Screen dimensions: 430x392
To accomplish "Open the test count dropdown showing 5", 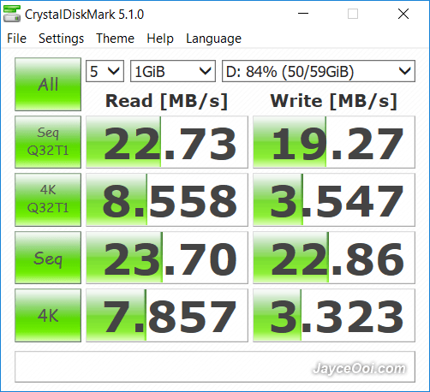I will pyautogui.click(x=105, y=71).
